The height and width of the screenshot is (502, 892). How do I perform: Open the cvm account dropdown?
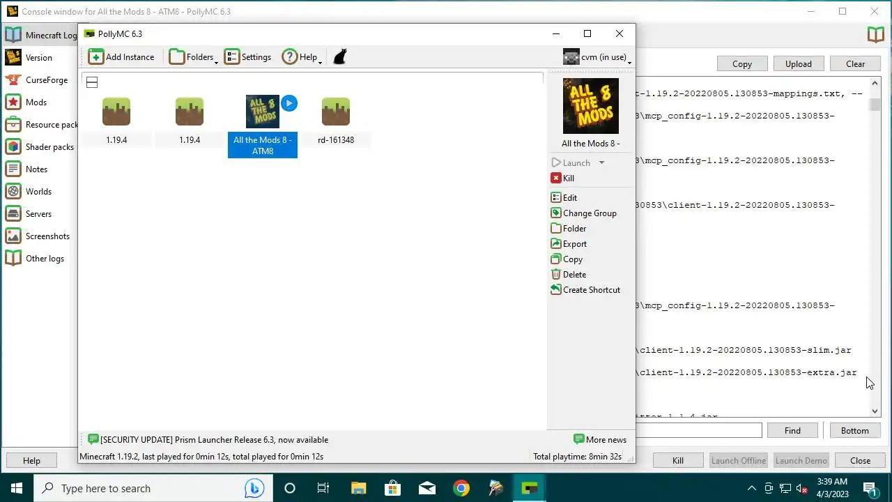[597, 57]
